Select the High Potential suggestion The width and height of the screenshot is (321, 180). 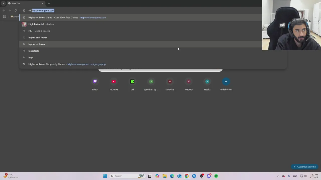pyautogui.click(x=153, y=24)
